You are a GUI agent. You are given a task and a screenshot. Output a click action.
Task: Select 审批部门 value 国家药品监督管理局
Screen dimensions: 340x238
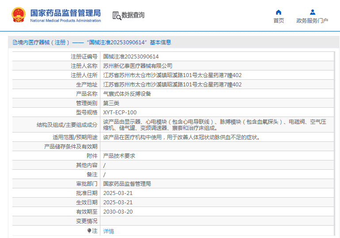tap(127, 184)
